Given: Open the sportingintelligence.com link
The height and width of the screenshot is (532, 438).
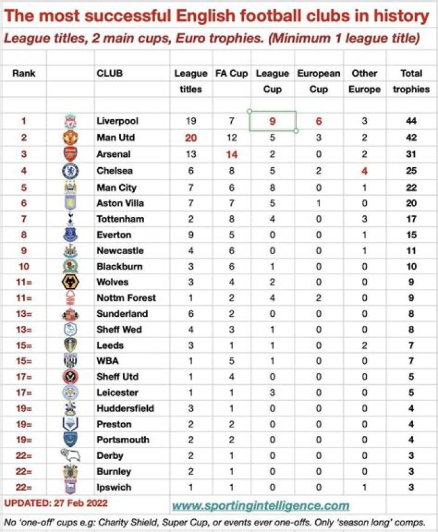Looking at the screenshot, I should click(261, 505).
